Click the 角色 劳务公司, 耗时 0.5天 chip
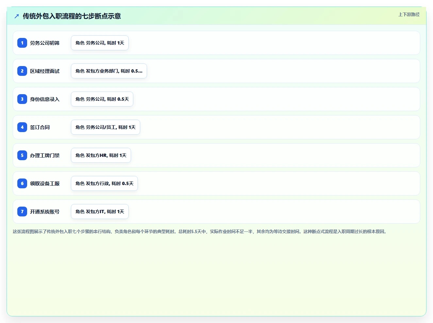433x323 pixels. (x=102, y=99)
